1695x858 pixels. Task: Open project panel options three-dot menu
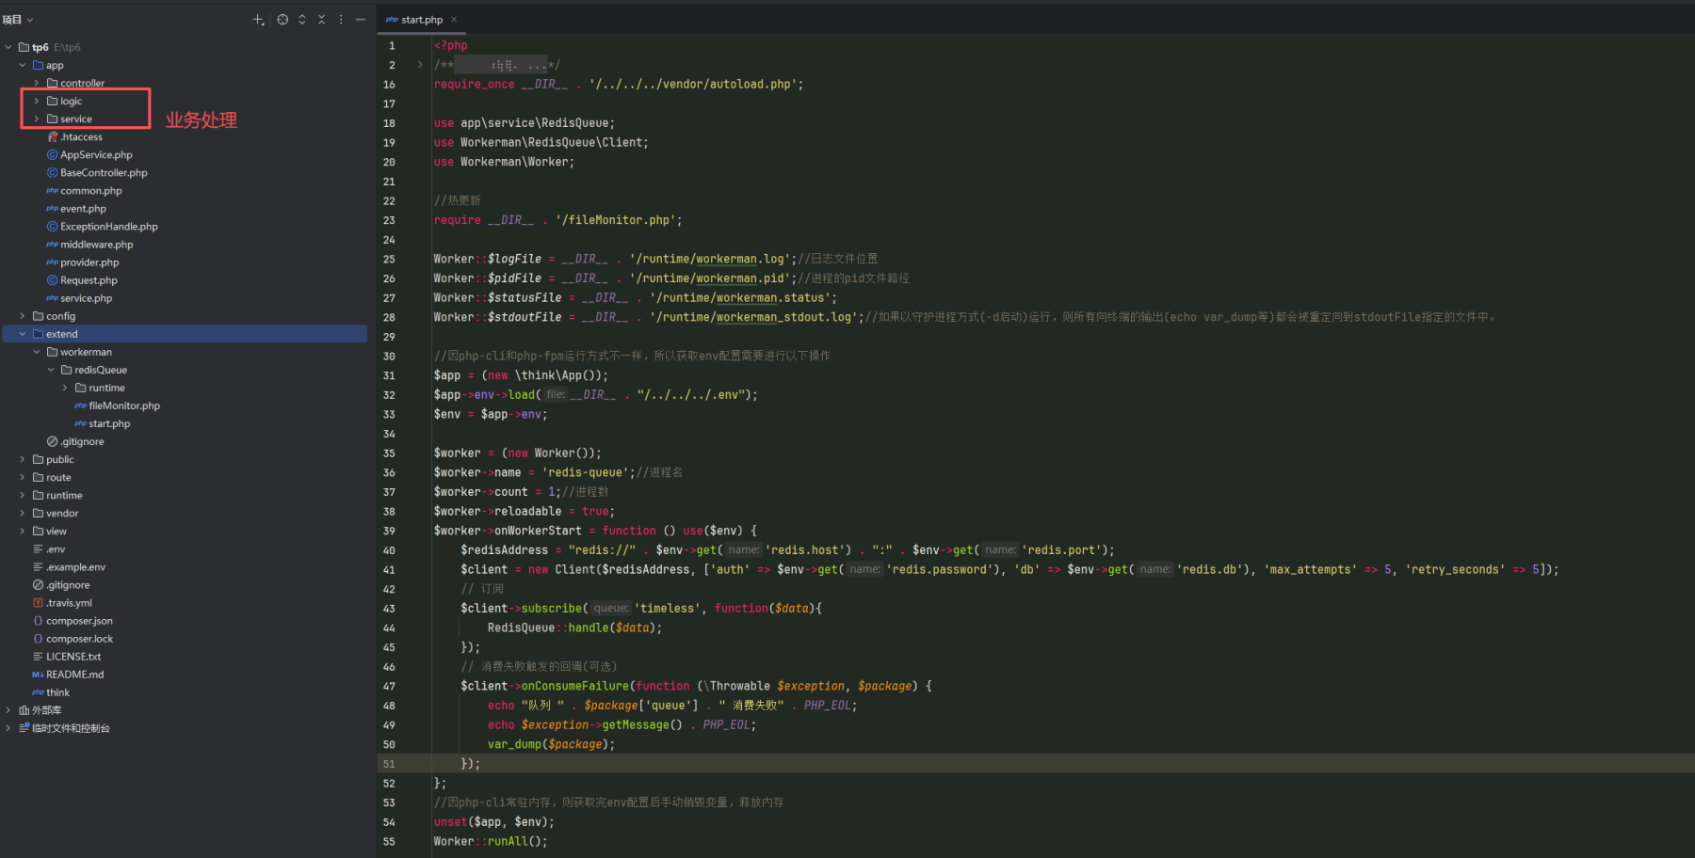(x=341, y=20)
